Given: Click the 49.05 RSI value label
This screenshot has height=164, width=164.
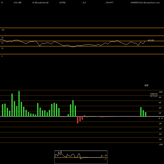Looking at the screenshot, I should (151, 40).
